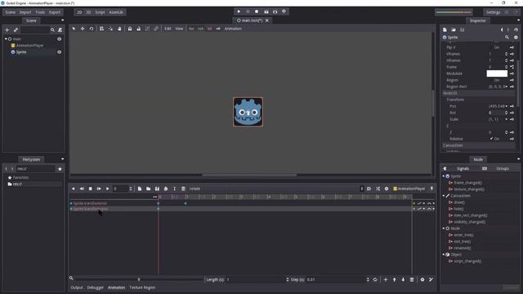Collapse the Object signals group
Screen dimensions: 523x294
[x=444, y=254]
